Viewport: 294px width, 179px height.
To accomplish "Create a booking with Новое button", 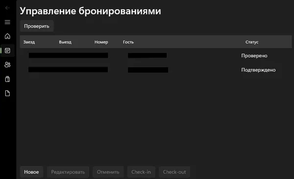I will tap(31, 172).
